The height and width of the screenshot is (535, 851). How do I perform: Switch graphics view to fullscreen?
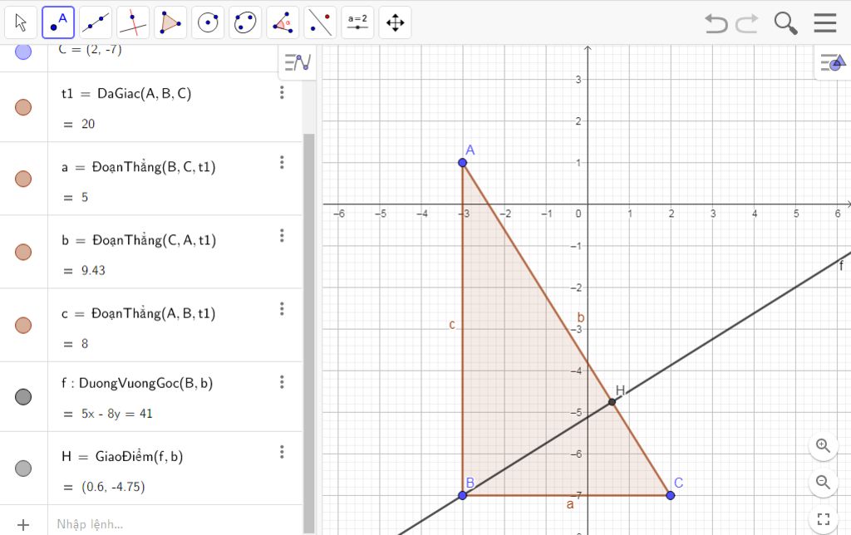824,519
